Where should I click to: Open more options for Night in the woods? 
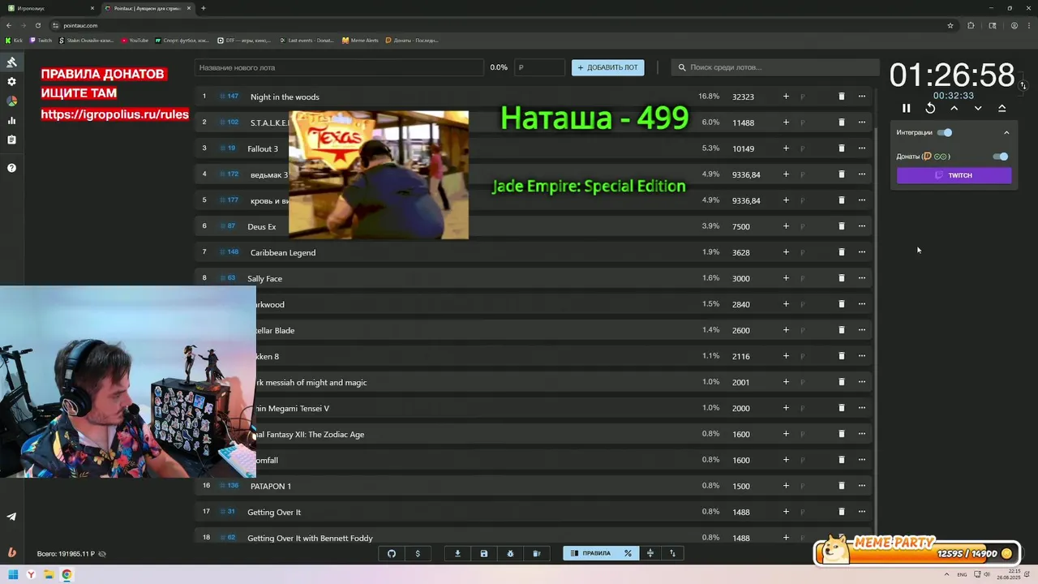(862, 97)
